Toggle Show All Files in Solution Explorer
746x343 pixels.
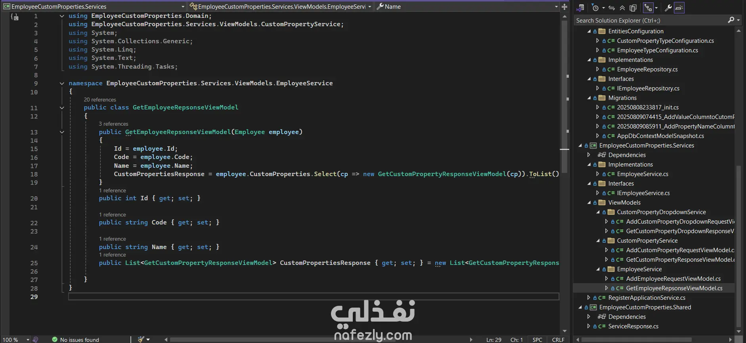click(x=633, y=8)
